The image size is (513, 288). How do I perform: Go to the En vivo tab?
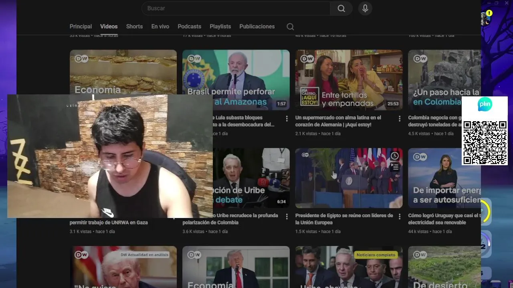[160, 26]
